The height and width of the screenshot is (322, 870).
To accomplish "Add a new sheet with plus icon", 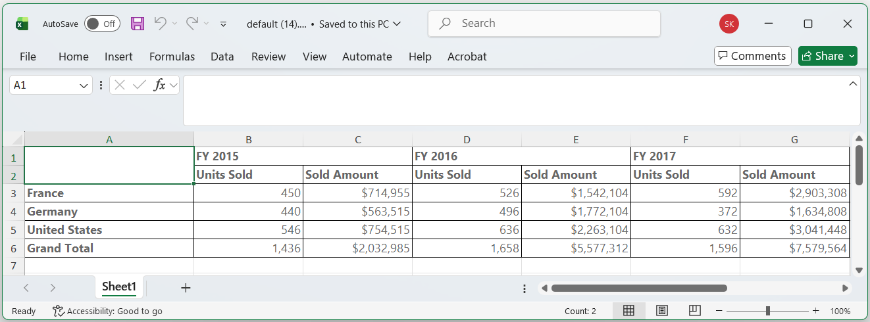I will pyautogui.click(x=186, y=288).
